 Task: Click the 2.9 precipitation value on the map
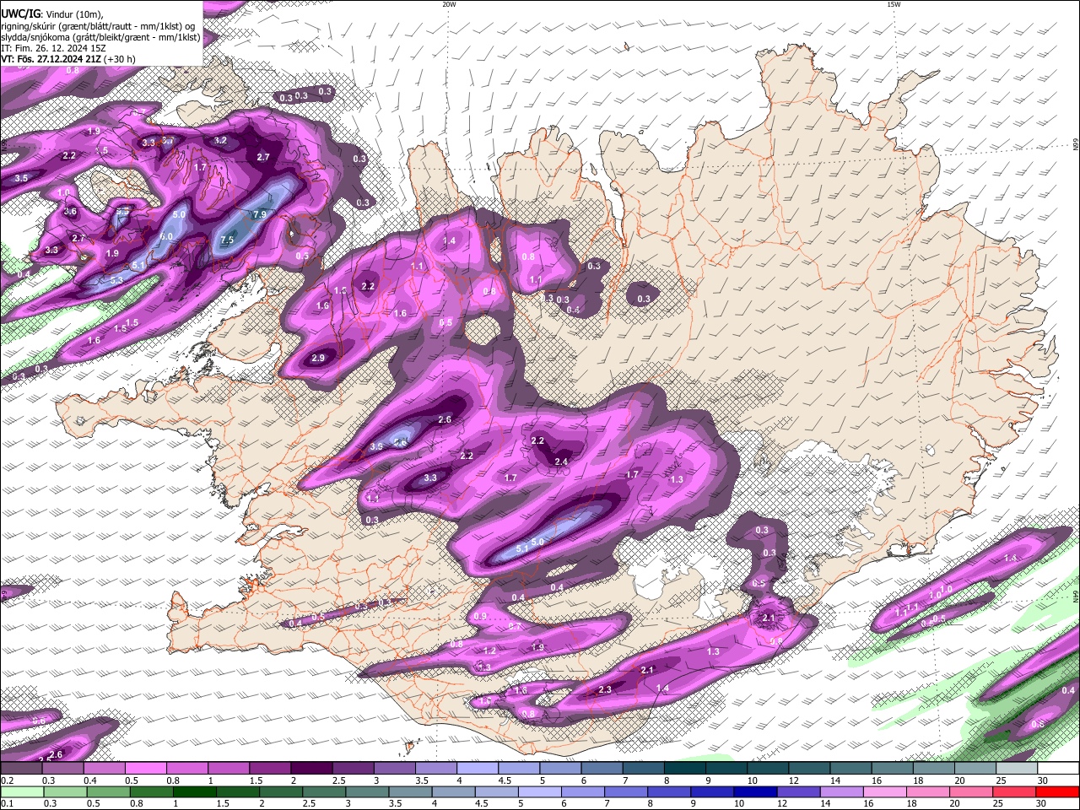318,359
